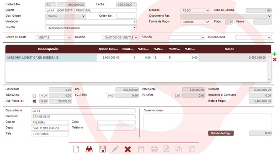Print the invoice with the printer icon
This screenshot has height=154, width=280.
point(154,149)
